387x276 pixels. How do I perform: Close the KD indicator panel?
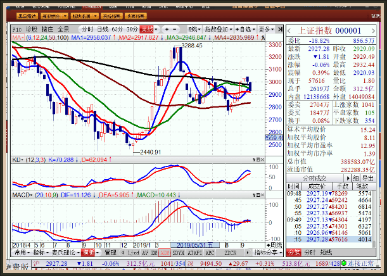click(x=262, y=160)
